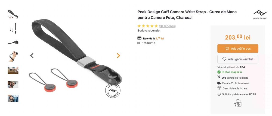The image size is (272, 116).
Task: Click the five star rating
Action: (x=148, y=26)
